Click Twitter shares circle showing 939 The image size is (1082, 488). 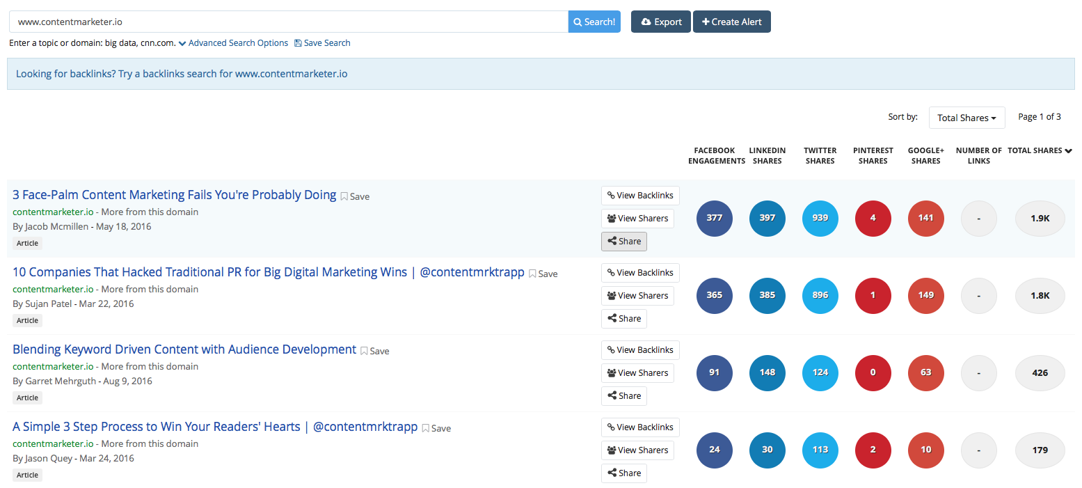click(820, 218)
